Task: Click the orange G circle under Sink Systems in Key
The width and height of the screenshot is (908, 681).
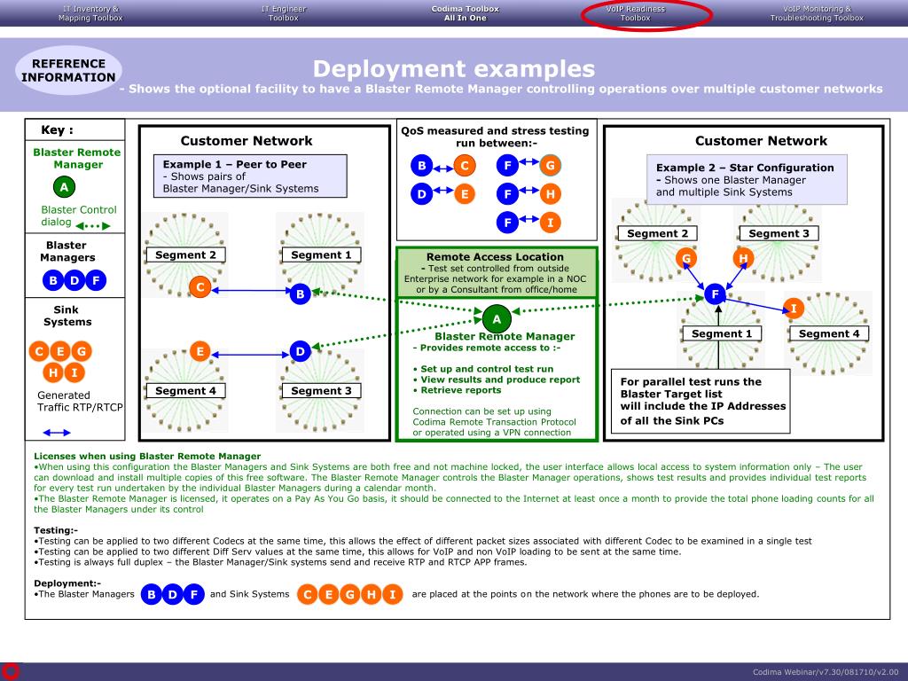Action: [x=82, y=351]
